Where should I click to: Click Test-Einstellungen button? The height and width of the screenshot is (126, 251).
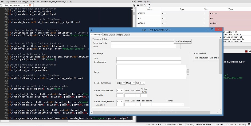pyautogui.click(x=182, y=41)
